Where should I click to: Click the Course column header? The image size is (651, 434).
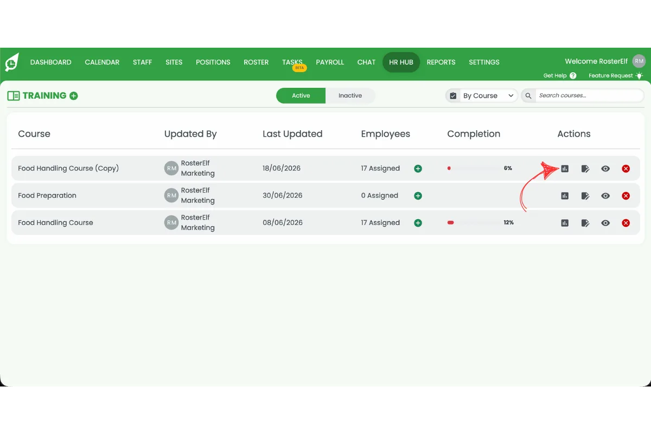click(x=34, y=134)
